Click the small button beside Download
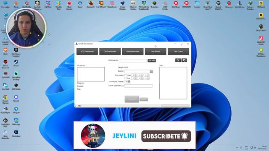 (x=144, y=99)
